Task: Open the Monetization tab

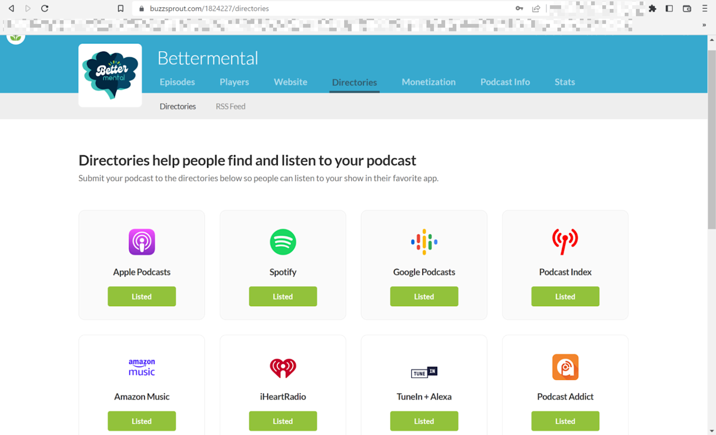Action: (429, 82)
